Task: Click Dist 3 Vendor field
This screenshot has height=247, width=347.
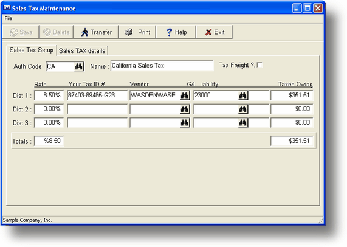Action: [x=155, y=123]
